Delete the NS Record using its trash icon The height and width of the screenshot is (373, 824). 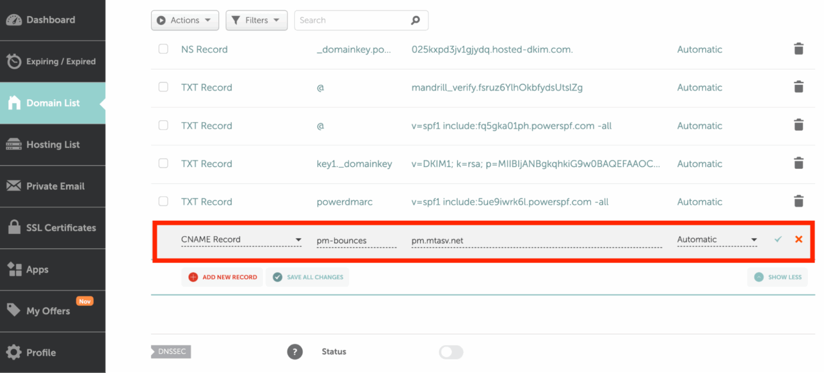point(799,49)
